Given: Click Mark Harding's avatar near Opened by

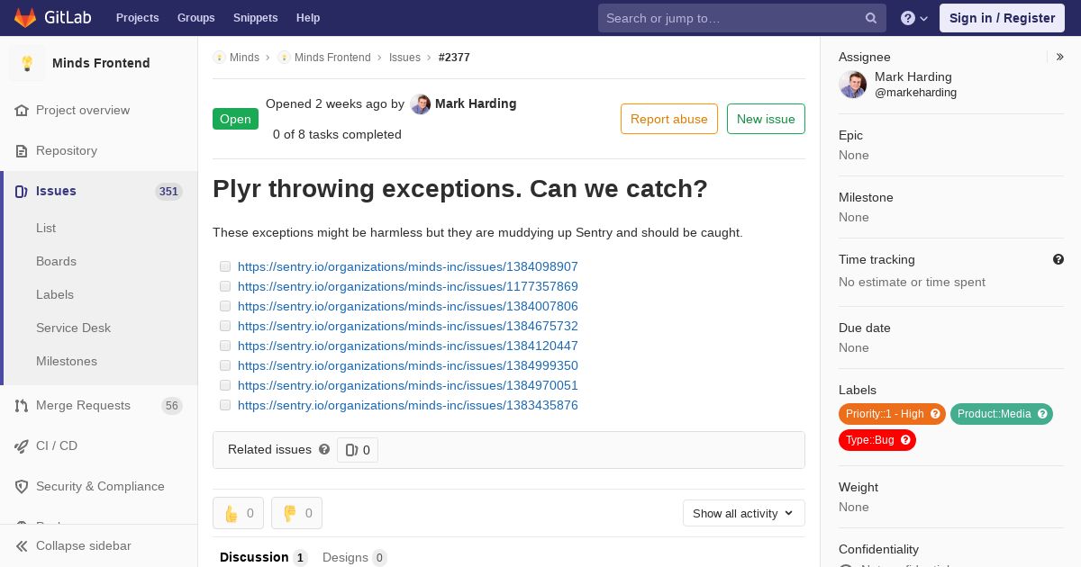Looking at the screenshot, I should coord(421,104).
